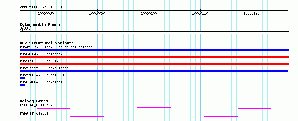Select short blue bar under nsv6240049
Viewport: 298px width, 121px height.
click(x=23, y=85)
